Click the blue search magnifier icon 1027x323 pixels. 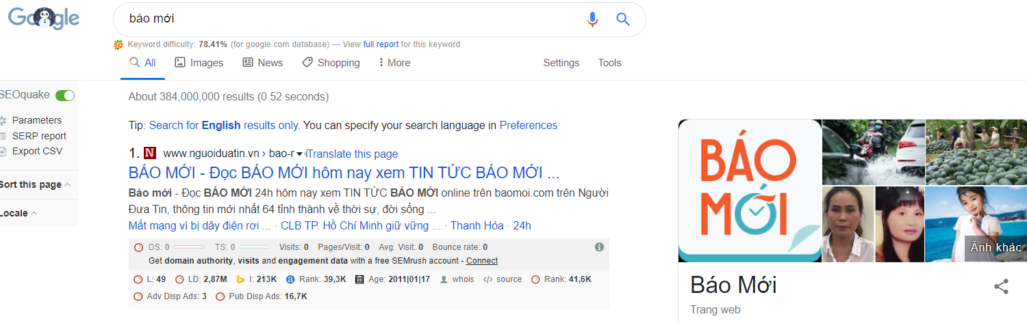(x=622, y=19)
